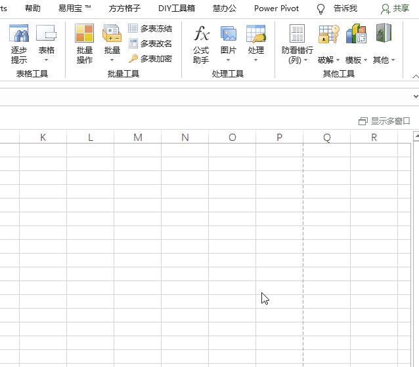Click the 共享 share button text
Viewport: 419px width, 367px height.
[401, 9]
